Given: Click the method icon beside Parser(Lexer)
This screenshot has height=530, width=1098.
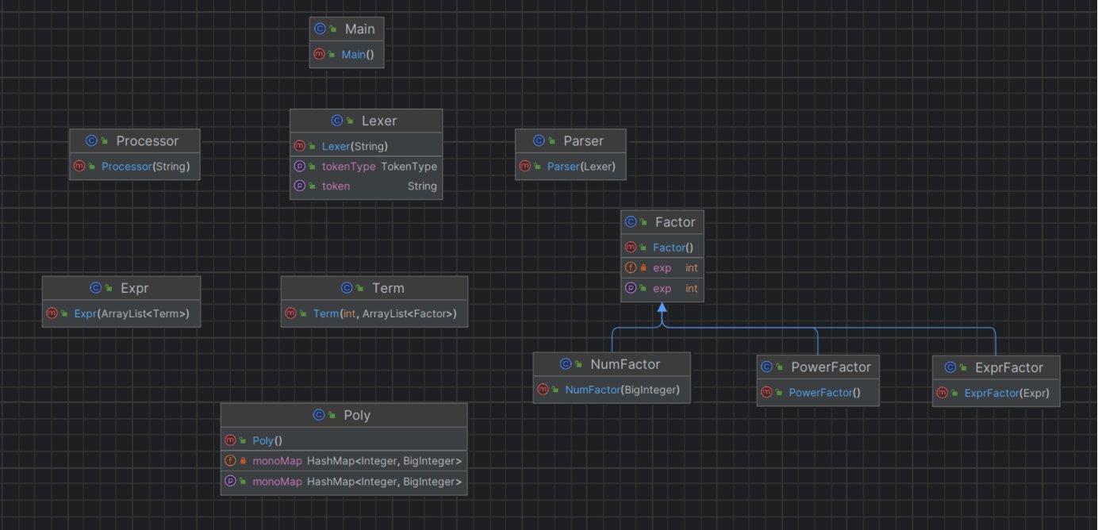Looking at the screenshot, I should point(525,167).
